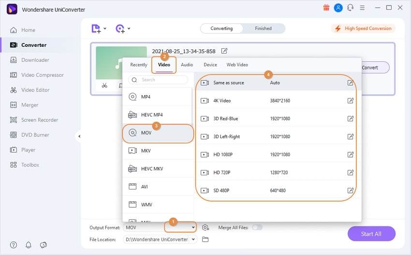Open the gift box promotions icon
Screen dimensions: 411x255
click(x=326, y=8)
